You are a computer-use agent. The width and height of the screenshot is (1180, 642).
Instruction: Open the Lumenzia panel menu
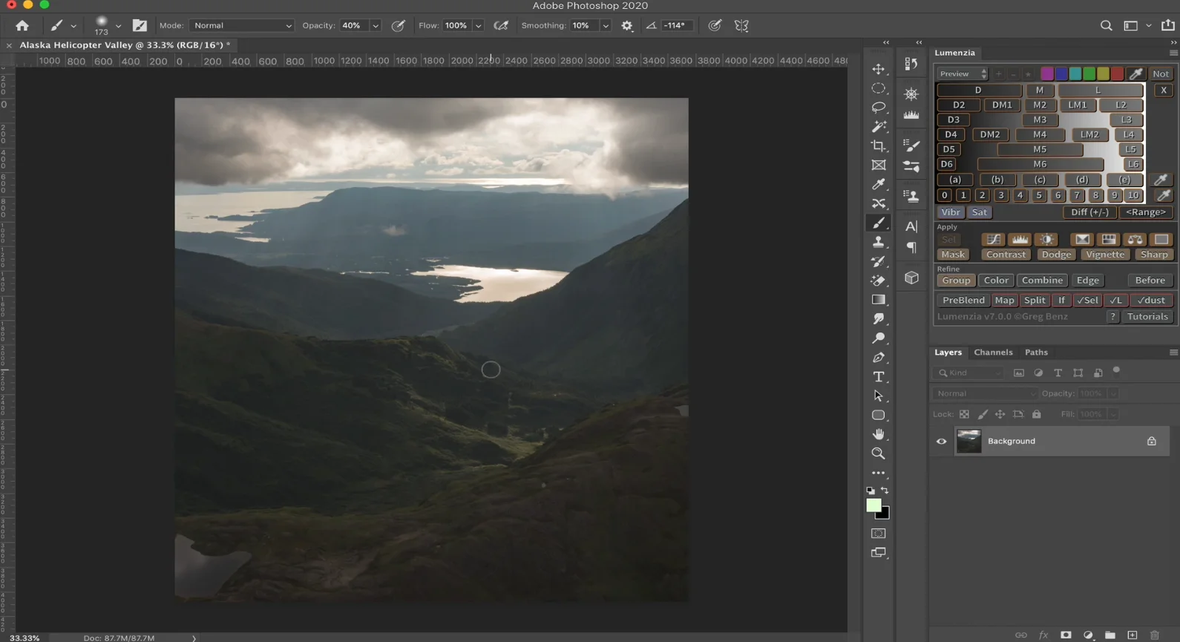1173,53
